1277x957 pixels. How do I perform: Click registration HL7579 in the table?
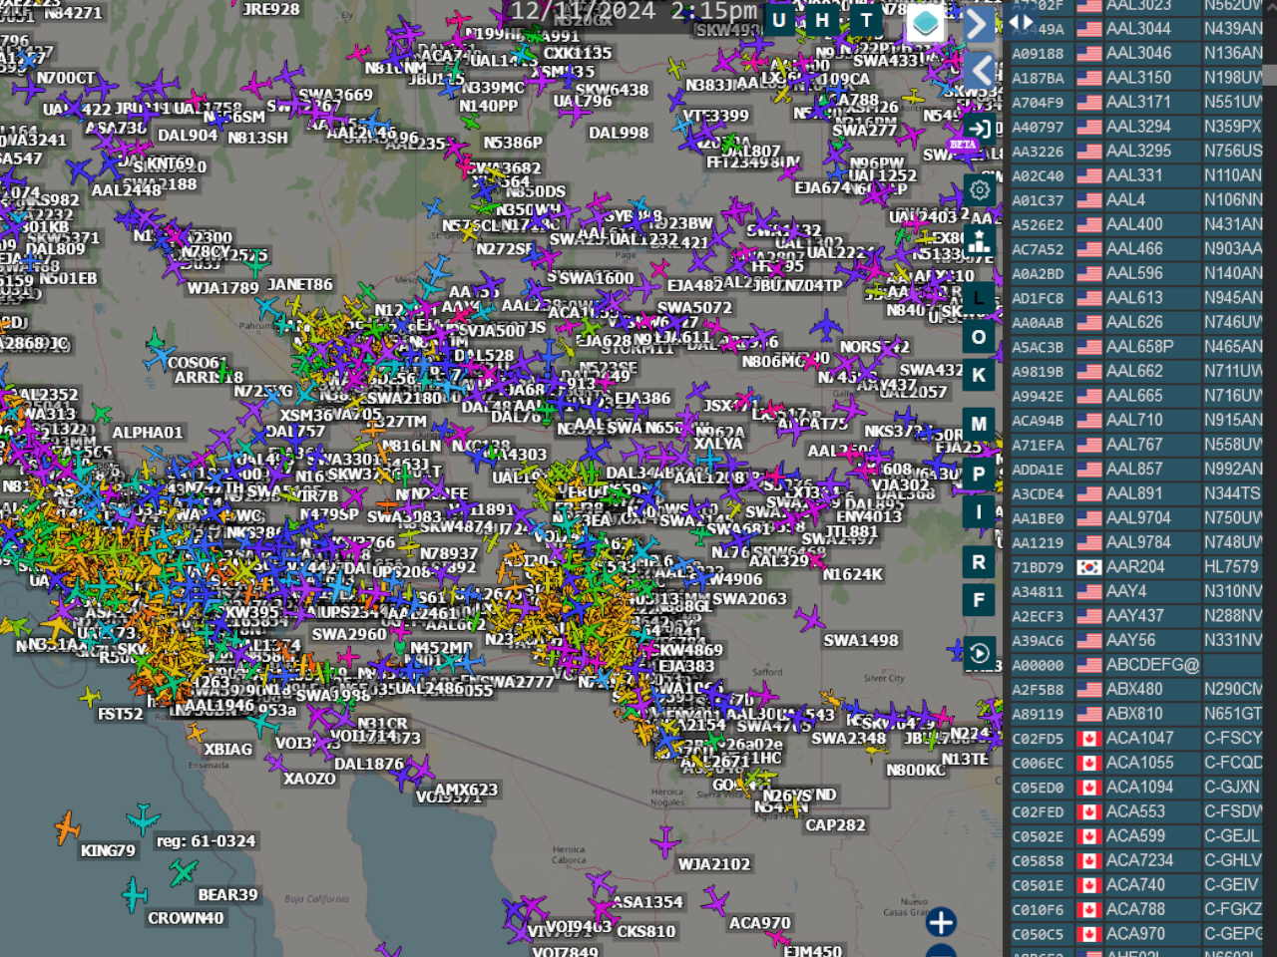(x=1232, y=567)
